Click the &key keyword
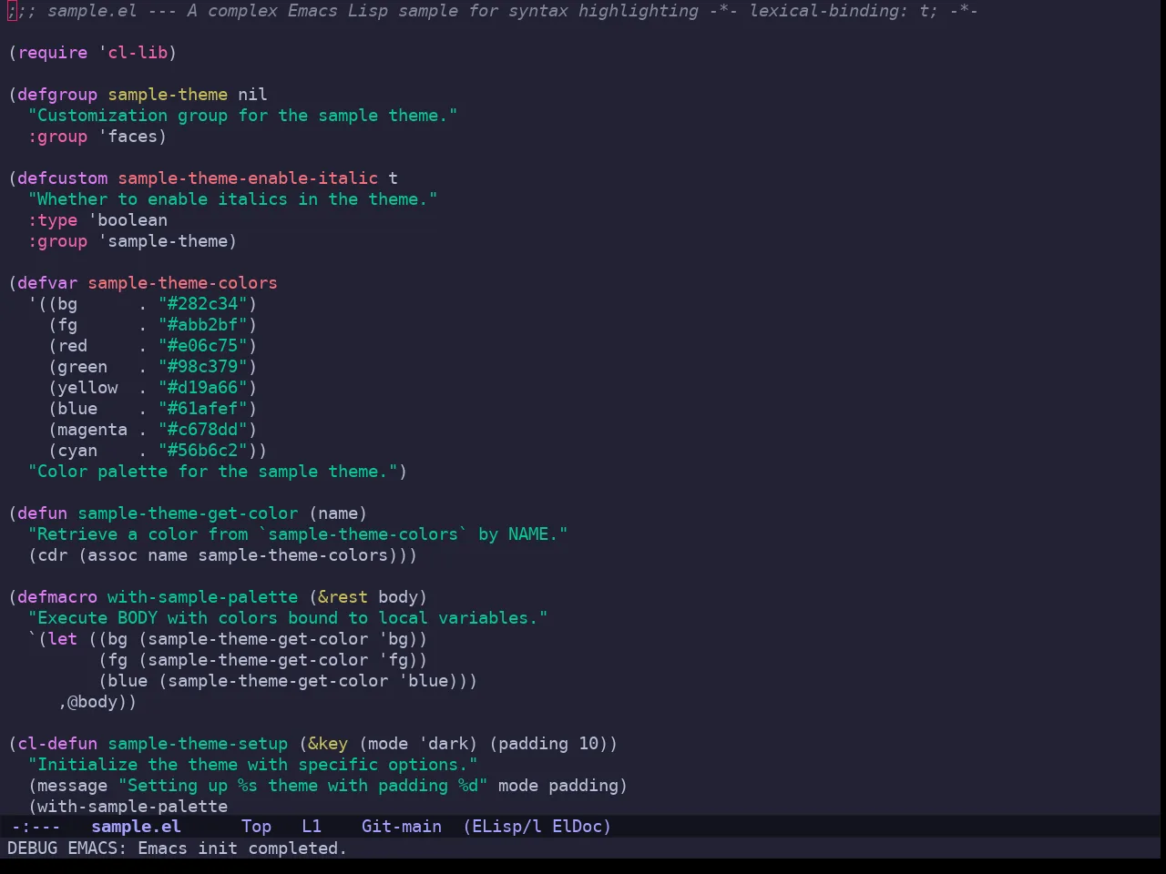The width and height of the screenshot is (1166, 874). coord(327,744)
